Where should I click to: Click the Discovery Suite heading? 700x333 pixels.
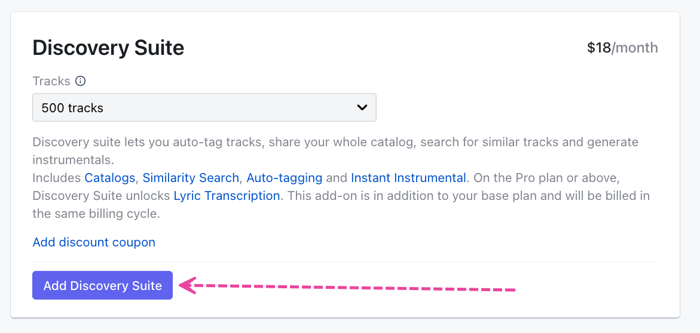(x=108, y=48)
